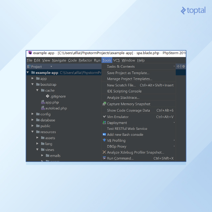
Task: Open the DBGp Proxy submenu arrow
Action: [174, 146]
